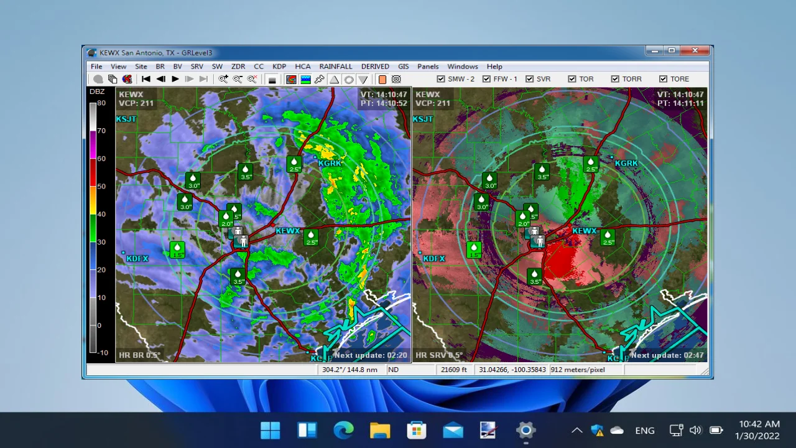Screen dimensions: 796x448
Task: Click the circle toolbar icon
Action: point(348,79)
